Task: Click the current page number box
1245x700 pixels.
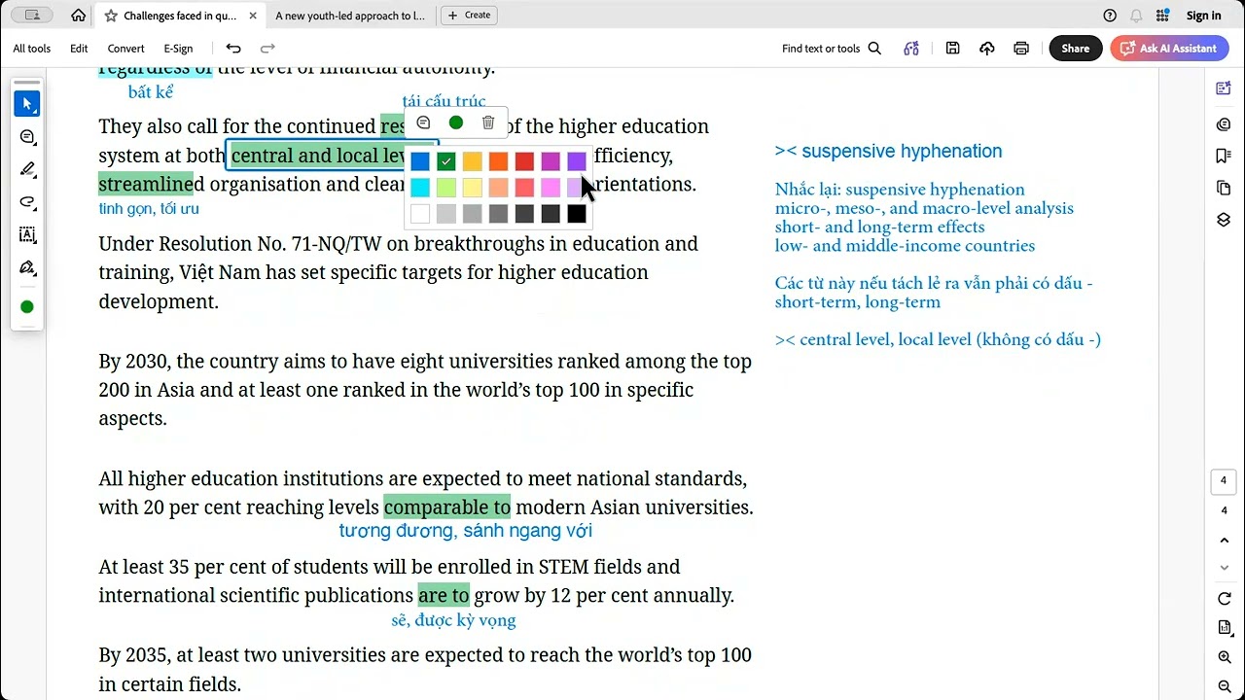Action: [x=1225, y=481]
